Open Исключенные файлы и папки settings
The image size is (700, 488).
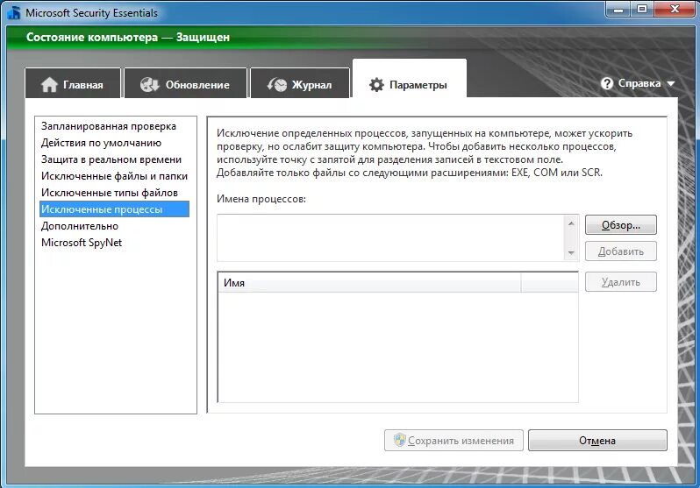[x=114, y=176]
